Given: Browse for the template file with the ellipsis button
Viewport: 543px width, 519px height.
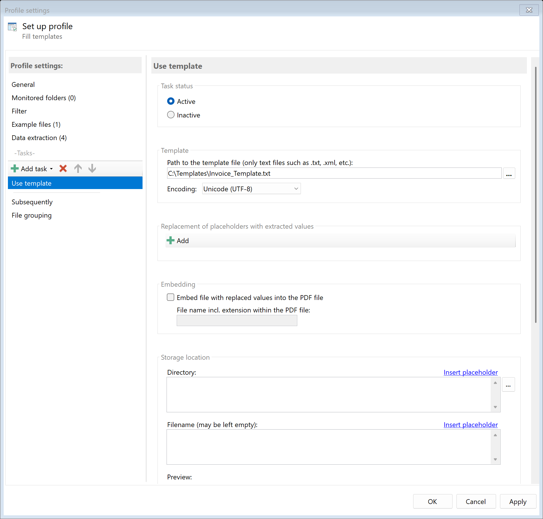Looking at the screenshot, I should click(509, 173).
